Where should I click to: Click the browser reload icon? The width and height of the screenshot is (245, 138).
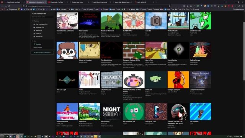[9, 6]
